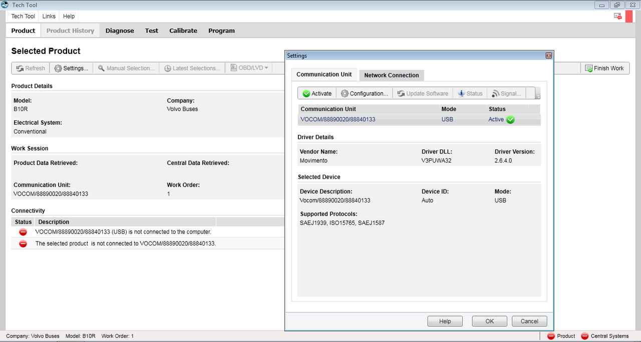Click Cancel in the Settings dialog
This screenshot has width=641, height=342.
pyautogui.click(x=529, y=321)
